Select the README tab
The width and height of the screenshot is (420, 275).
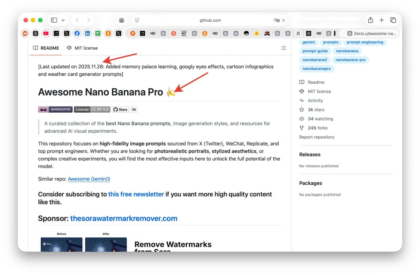coord(46,48)
